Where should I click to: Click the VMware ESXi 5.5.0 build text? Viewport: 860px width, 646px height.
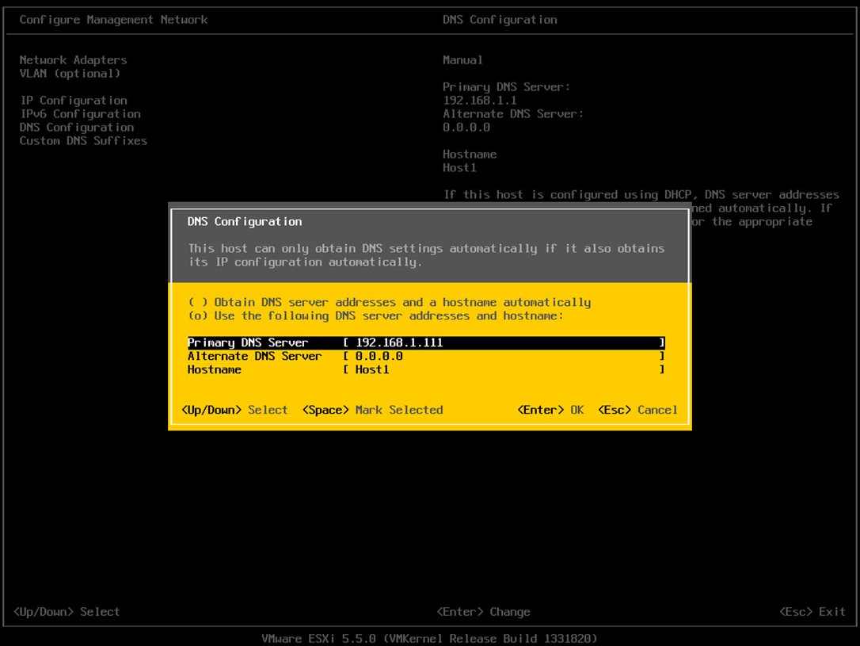(x=429, y=638)
